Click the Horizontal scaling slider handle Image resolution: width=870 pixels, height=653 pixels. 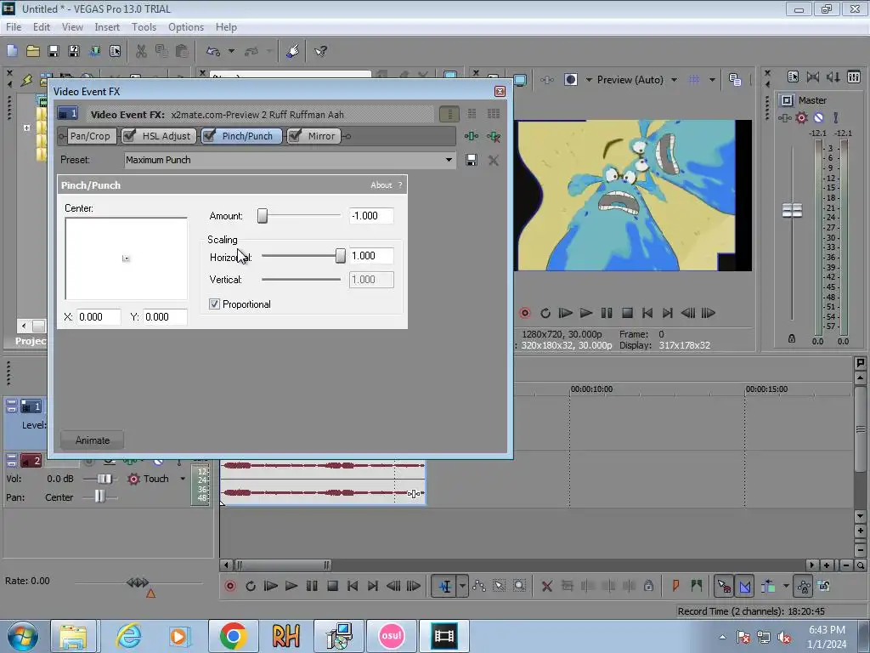[340, 255]
